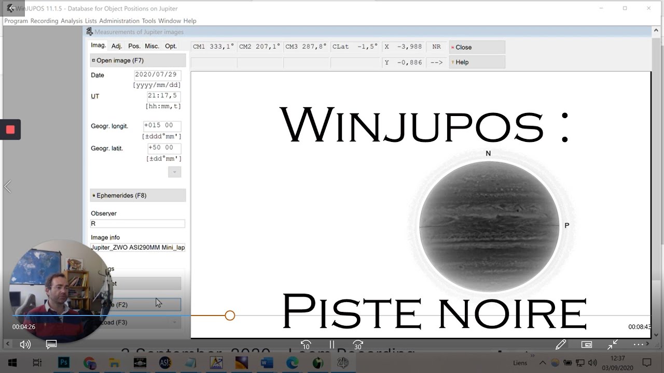Close the measurement window via Close button
The width and height of the screenshot is (664, 373).
click(477, 47)
